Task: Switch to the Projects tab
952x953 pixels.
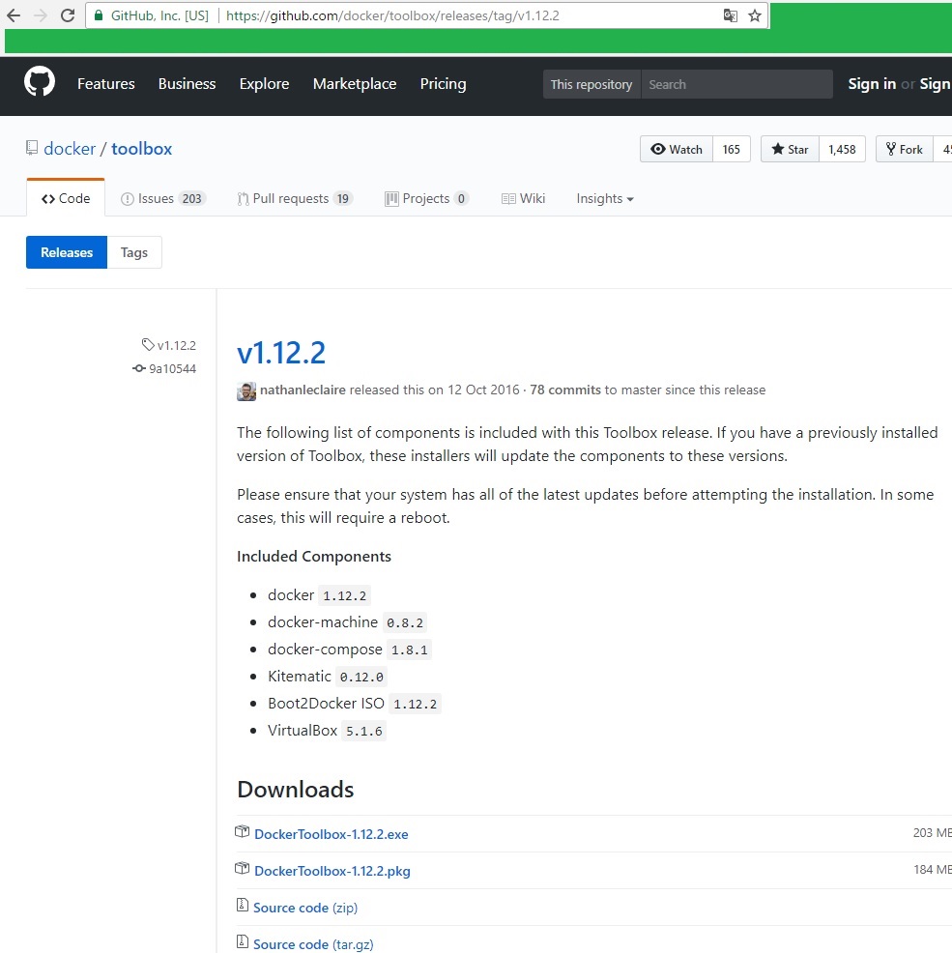Action: pyautogui.click(x=427, y=198)
